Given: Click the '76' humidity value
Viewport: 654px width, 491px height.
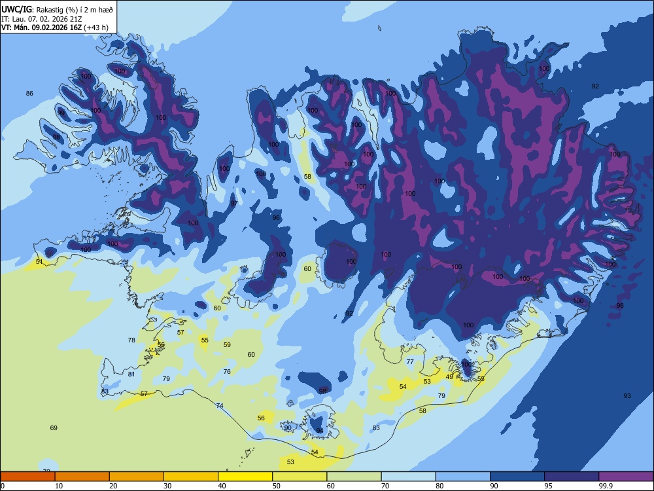Looking at the screenshot, I should [227, 371].
